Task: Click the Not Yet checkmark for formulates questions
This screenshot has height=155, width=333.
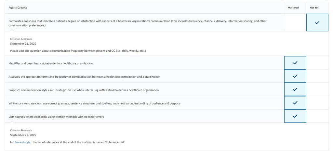Action: [x=317, y=22]
